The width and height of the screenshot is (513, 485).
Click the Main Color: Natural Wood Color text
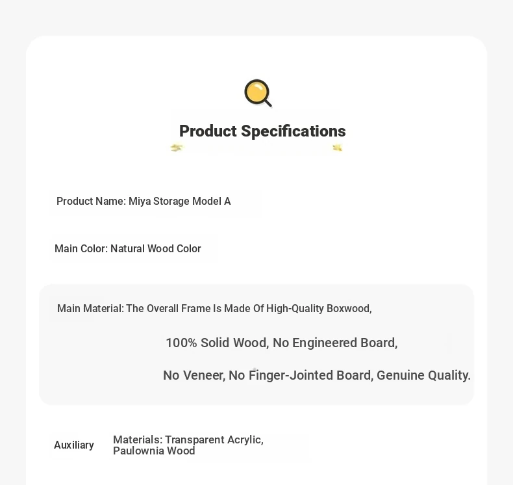click(127, 248)
